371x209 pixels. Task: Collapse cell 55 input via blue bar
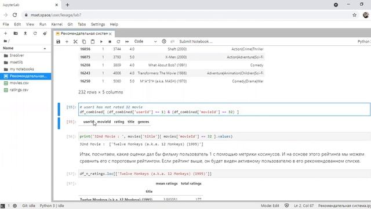59,109
